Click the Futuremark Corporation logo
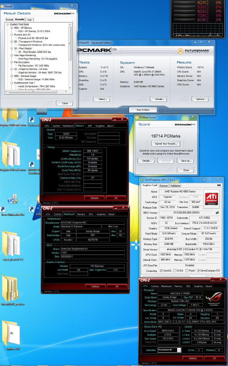Screen dimensions: 228x366 (193, 51)
